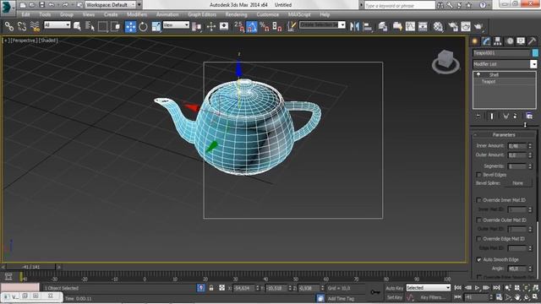Select the Bind to Space Warp tool

[35, 26]
